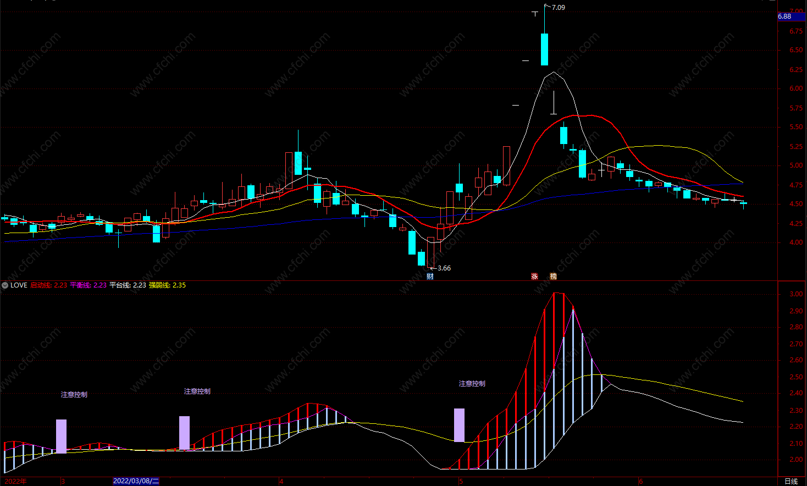Open the 日线 period selector
Screen dimensions: 807x486
point(791,481)
